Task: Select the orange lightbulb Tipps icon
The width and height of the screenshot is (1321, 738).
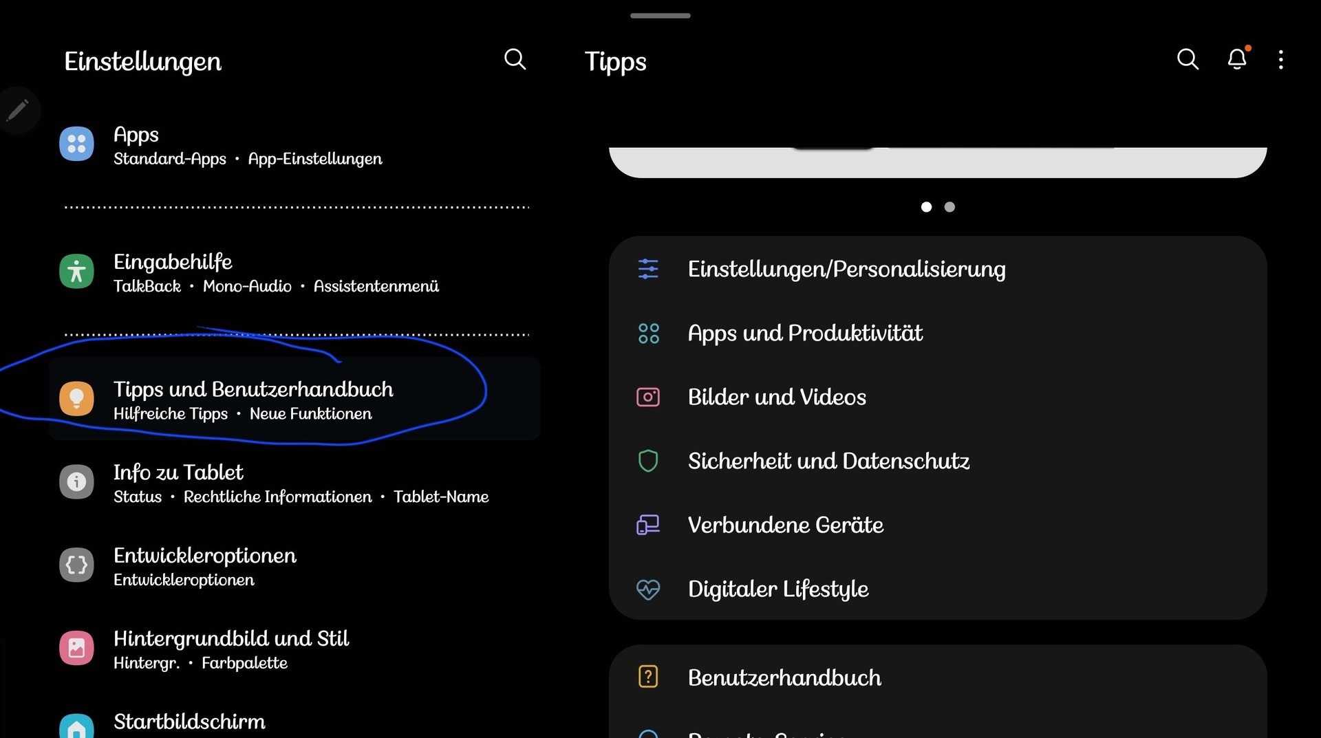Action: pos(76,399)
